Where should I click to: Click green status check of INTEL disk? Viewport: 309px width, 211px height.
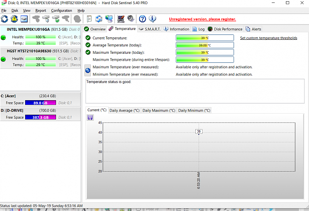(x=3, y=37)
